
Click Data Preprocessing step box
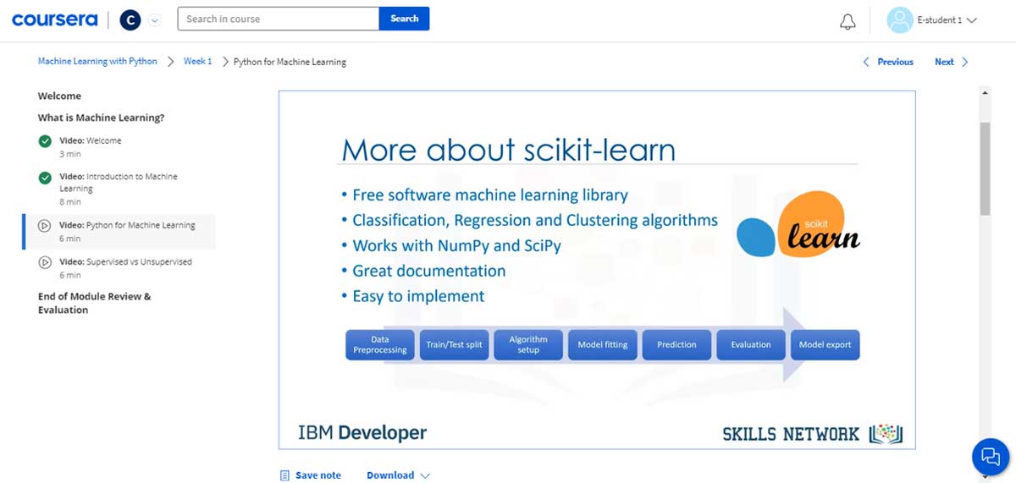[x=380, y=344]
